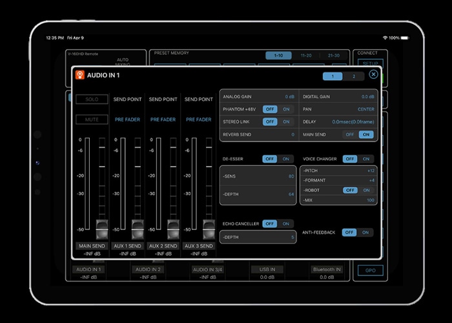Click the orange AUDIO IN 1 microphone icon

(x=80, y=75)
